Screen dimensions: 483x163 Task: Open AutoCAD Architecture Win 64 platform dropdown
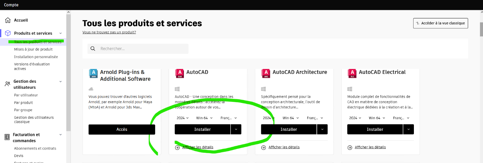(290, 118)
